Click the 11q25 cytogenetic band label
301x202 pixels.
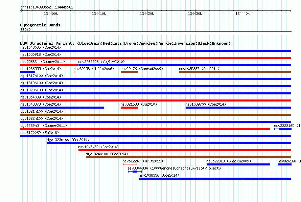25,29
